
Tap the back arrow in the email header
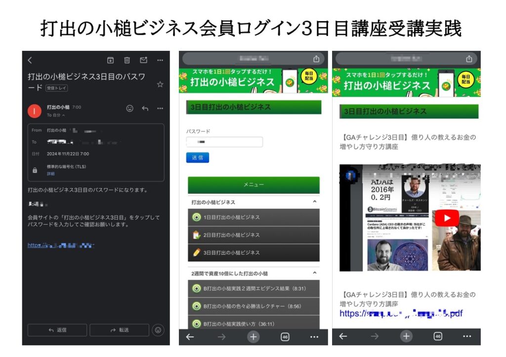[30, 60]
